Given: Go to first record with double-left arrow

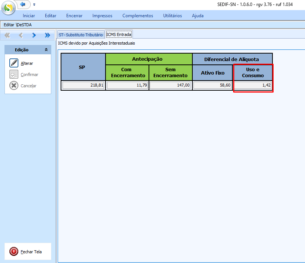Looking at the screenshot, I should 7,35.
